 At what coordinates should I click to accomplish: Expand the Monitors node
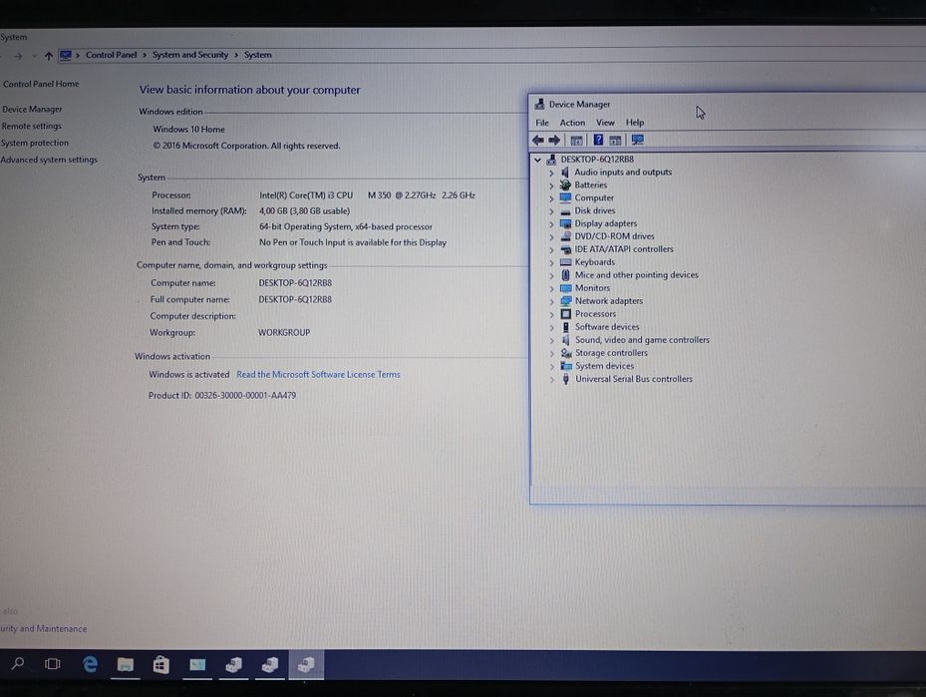click(551, 289)
